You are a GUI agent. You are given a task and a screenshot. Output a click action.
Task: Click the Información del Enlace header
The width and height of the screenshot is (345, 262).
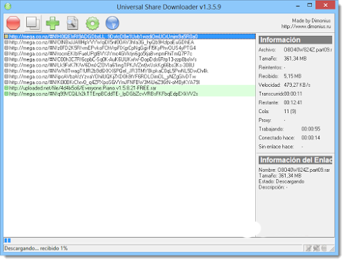[x=295, y=160]
